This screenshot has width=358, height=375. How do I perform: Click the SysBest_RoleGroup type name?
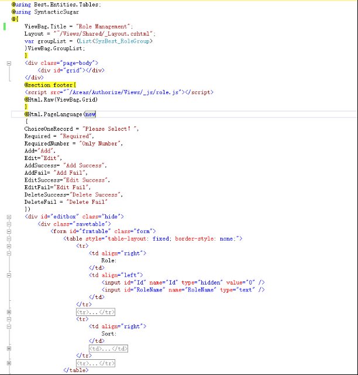[x=122, y=41]
